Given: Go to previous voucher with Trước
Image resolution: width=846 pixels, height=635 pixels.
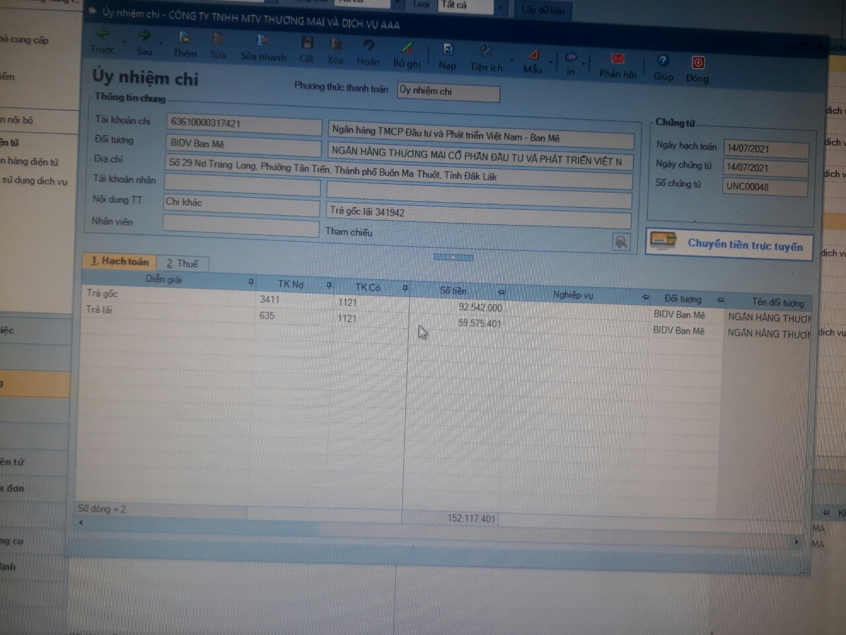Looking at the screenshot, I should [x=102, y=41].
